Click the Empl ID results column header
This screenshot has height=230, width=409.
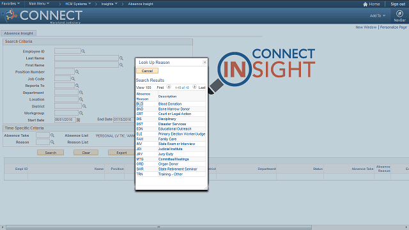pyautogui.click(x=21, y=169)
